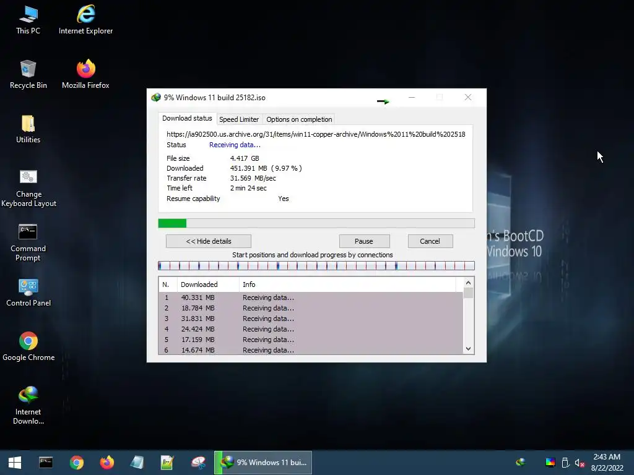Select connection row with 40.331 MB
The image size is (634, 475).
click(x=311, y=297)
